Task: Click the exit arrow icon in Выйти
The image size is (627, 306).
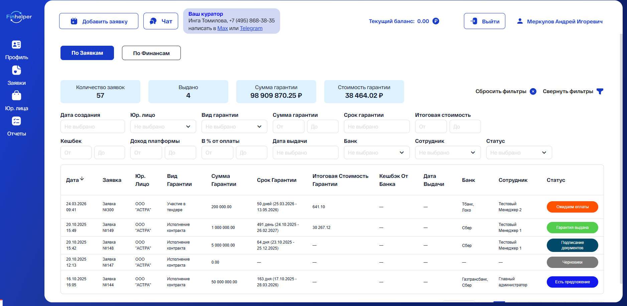Action: pyautogui.click(x=474, y=21)
